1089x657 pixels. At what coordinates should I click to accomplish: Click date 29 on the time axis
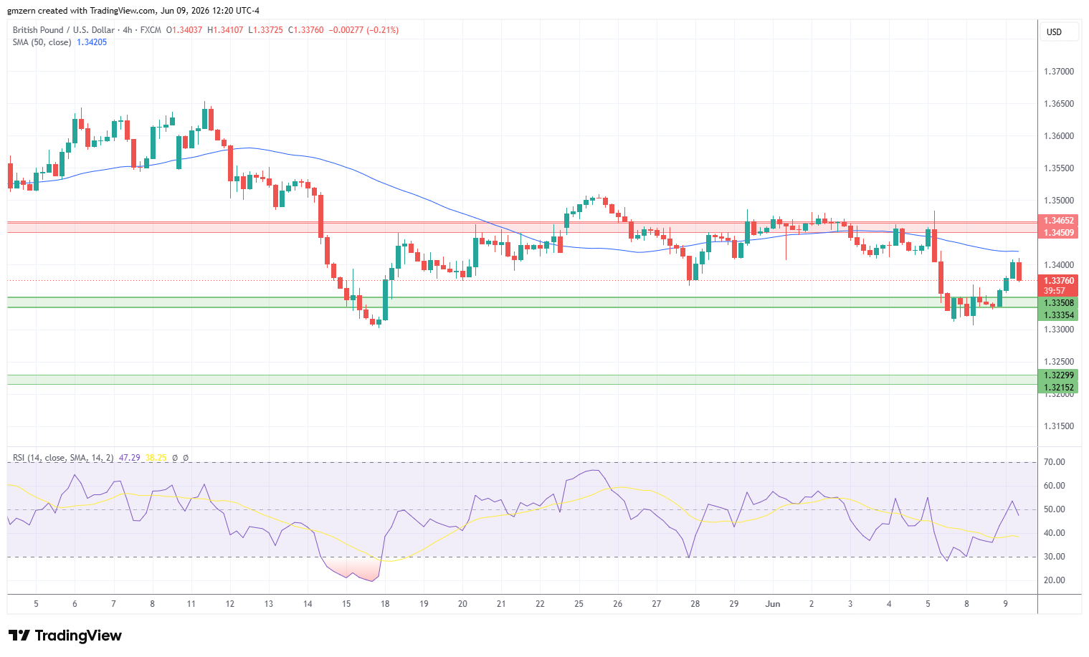(x=734, y=604)
